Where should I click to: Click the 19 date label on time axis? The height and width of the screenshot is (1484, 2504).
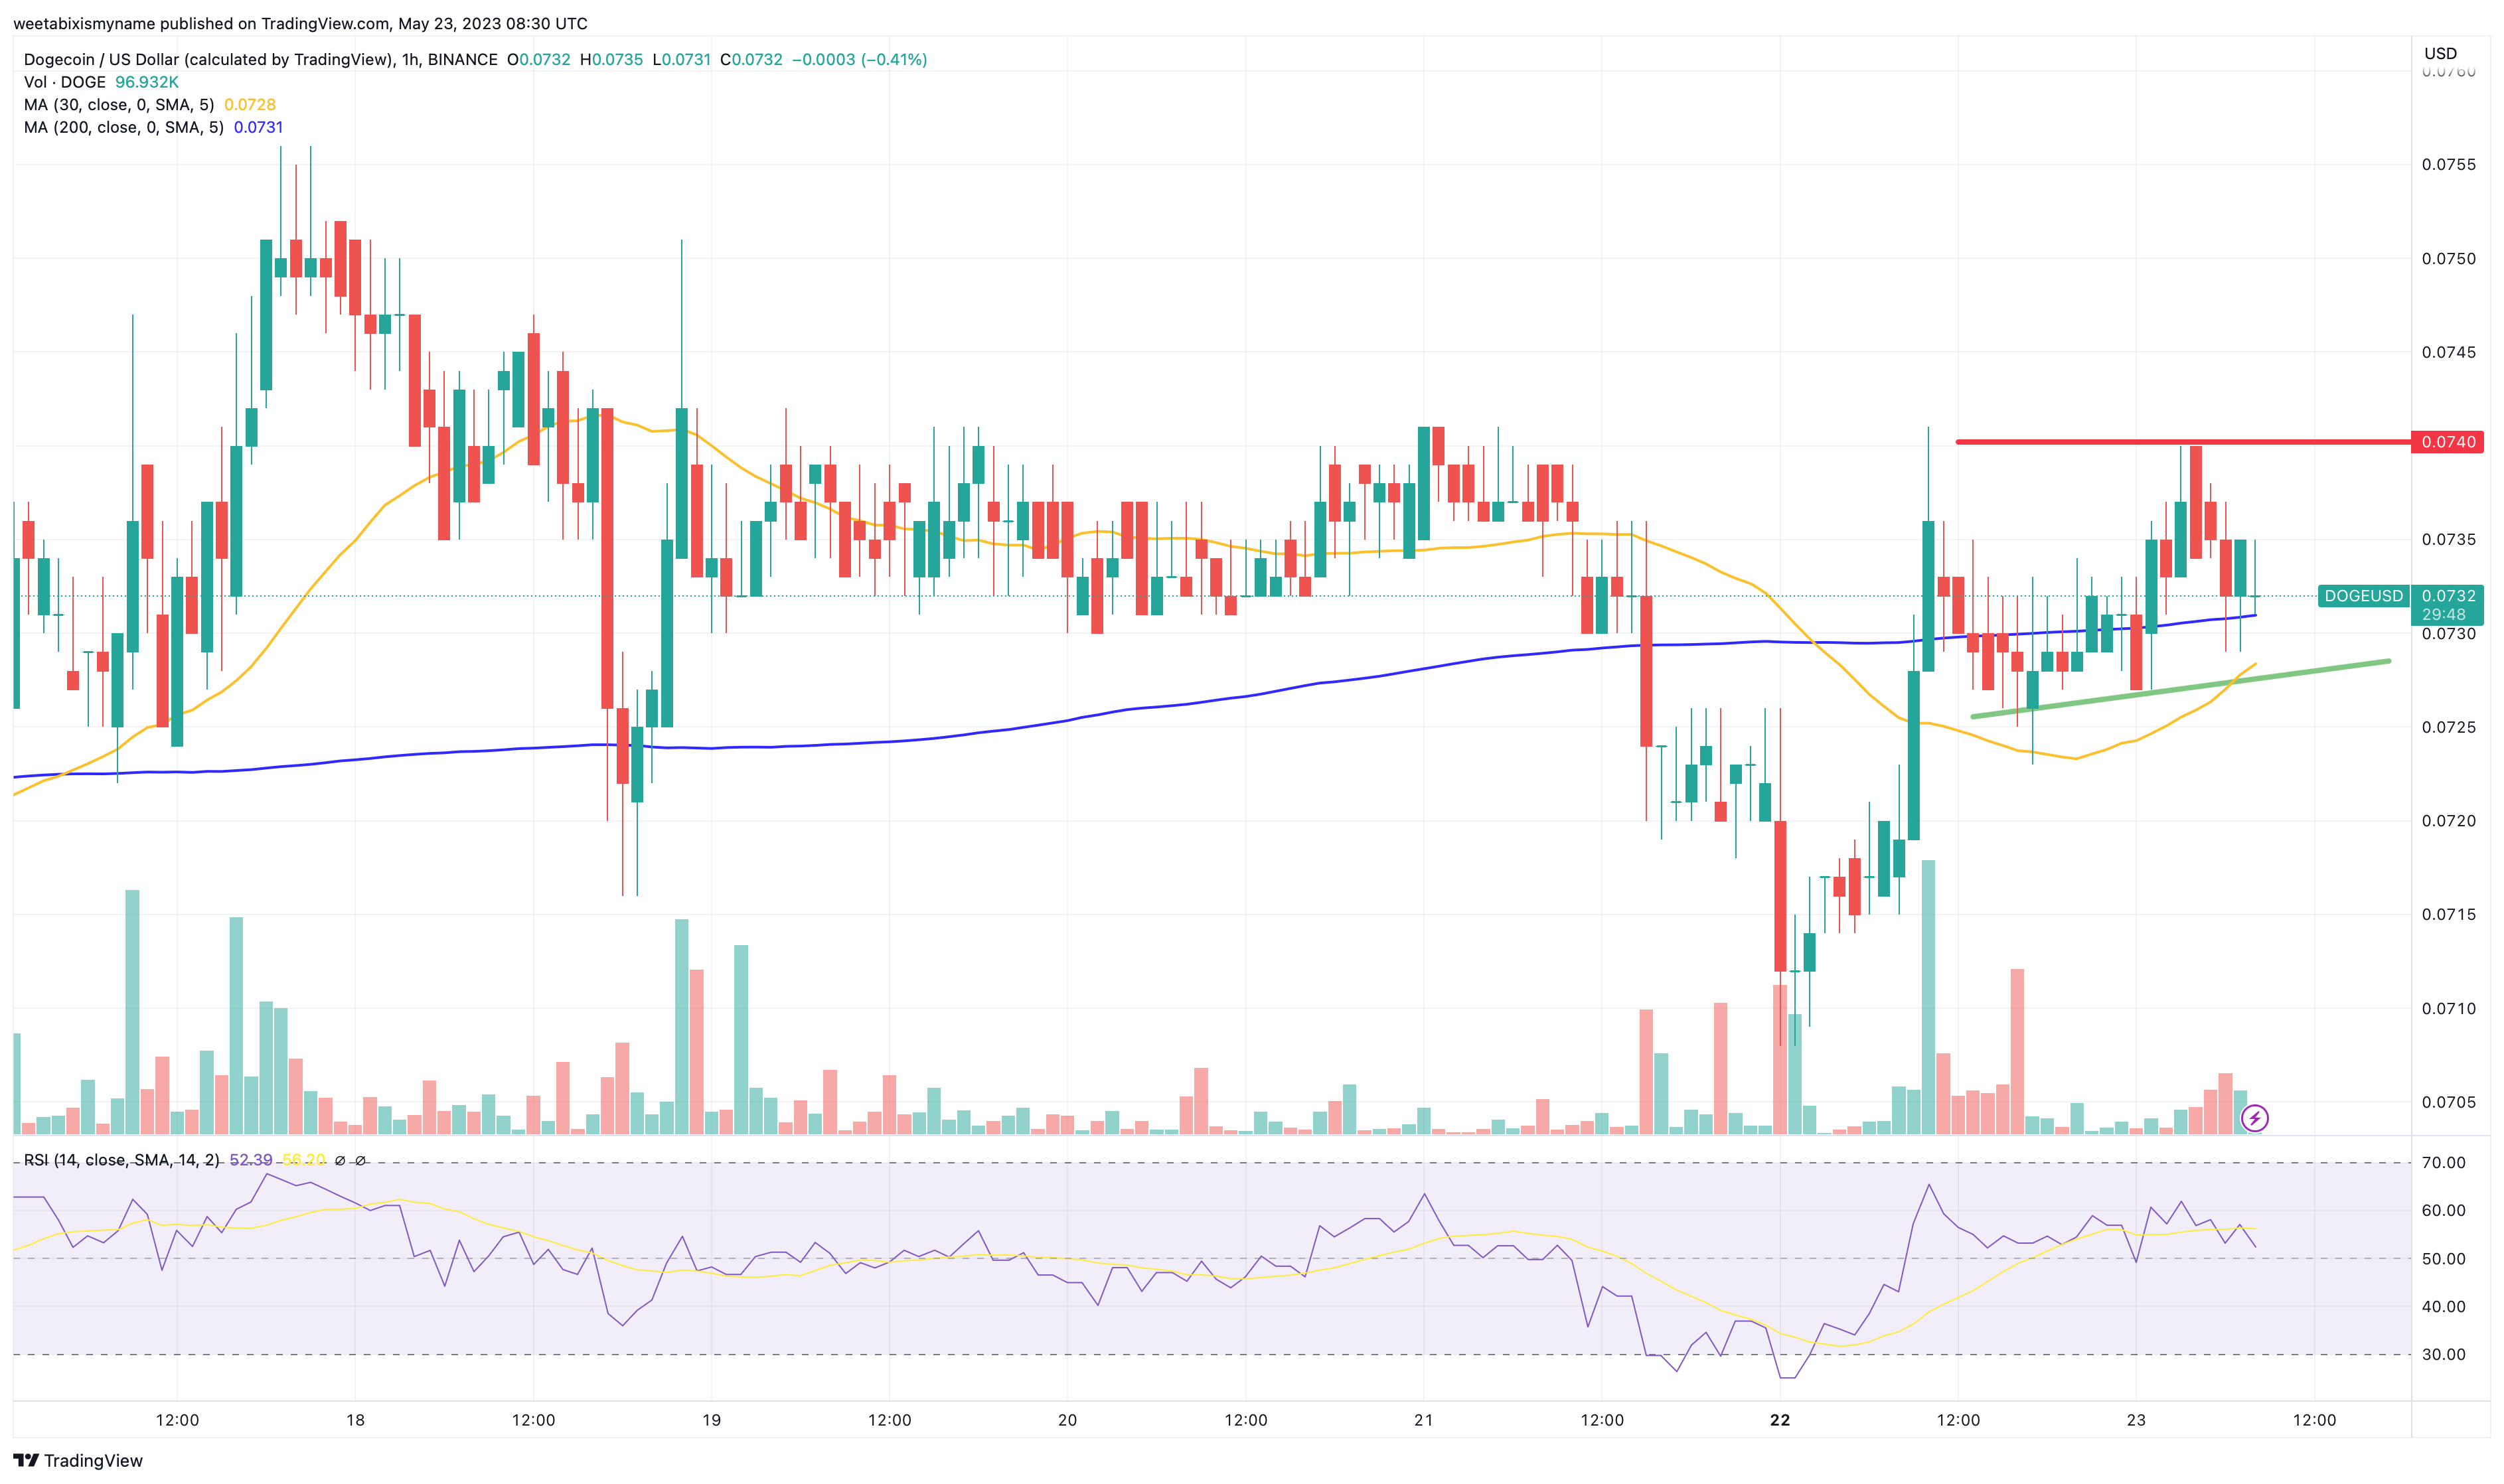click(x=711, y=1421)
